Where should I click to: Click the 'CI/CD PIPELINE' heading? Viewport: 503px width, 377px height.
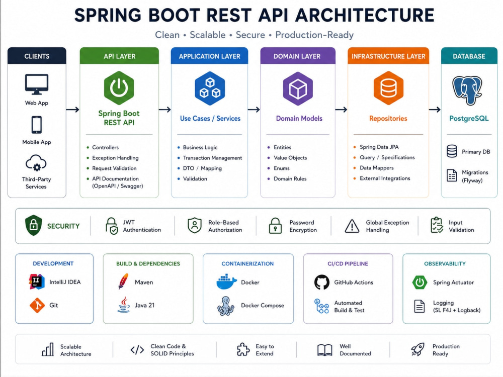point(348,263)
